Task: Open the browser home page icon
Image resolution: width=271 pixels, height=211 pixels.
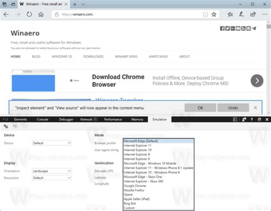Action: 41,14
